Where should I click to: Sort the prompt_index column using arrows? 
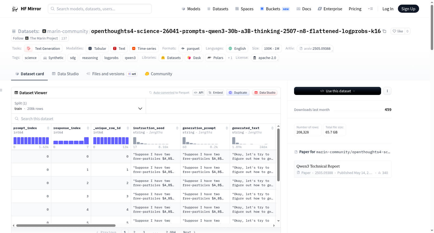coord(48,128)
